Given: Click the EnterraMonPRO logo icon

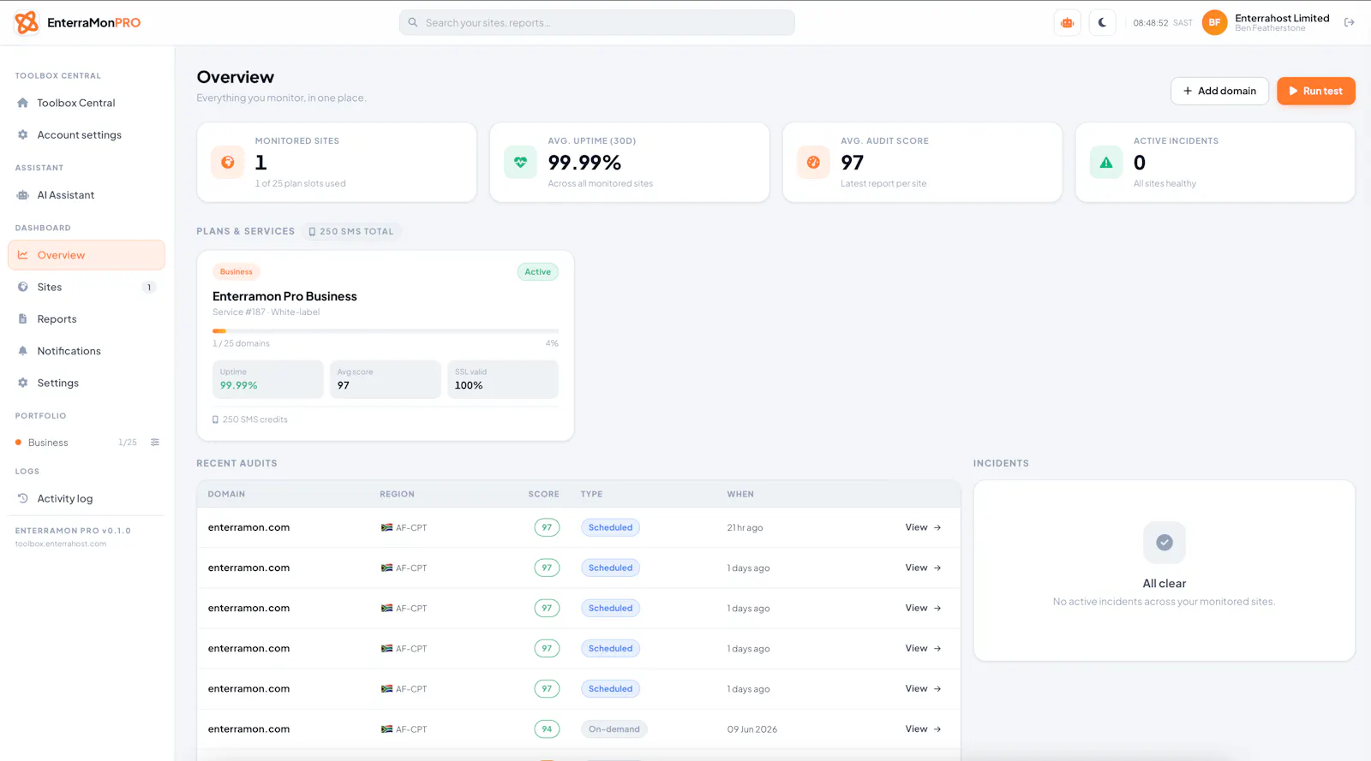Looking at the screenshot, I should tap(27, 22).
